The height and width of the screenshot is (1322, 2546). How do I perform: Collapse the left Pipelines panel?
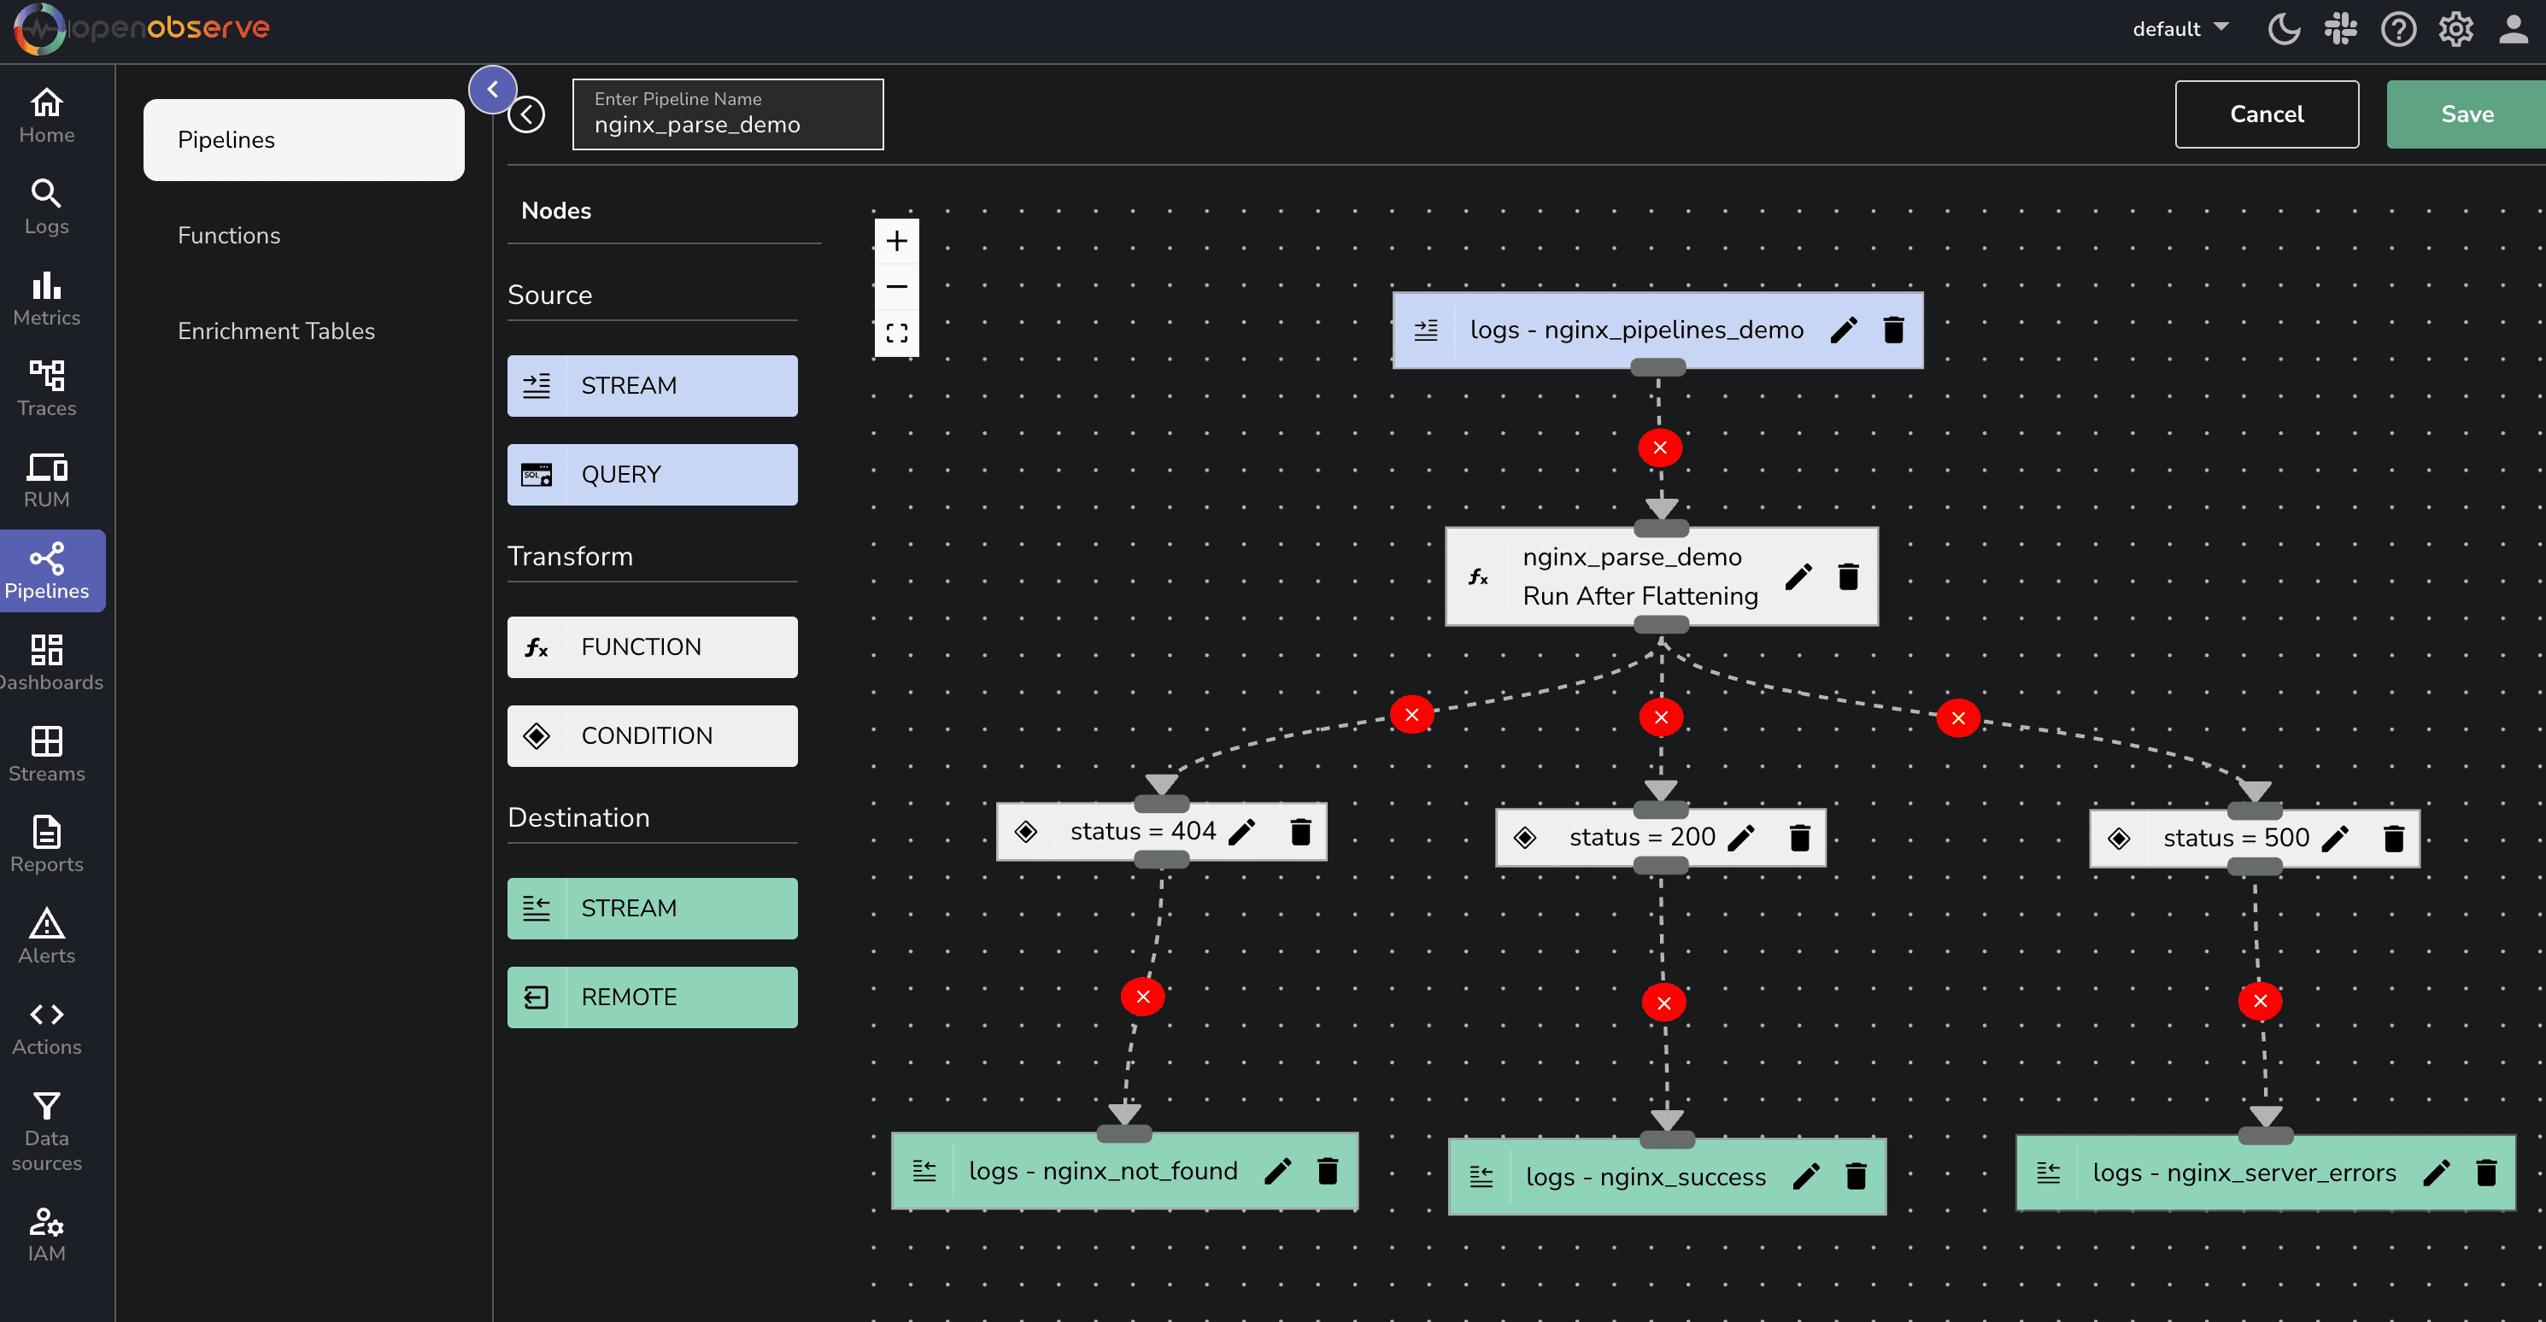[492, 89]
